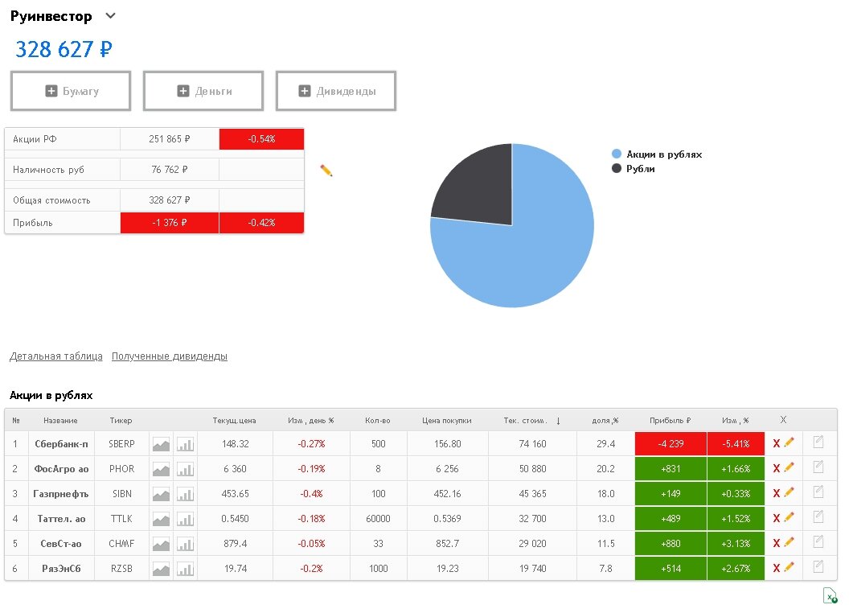Export table with Excel icon
Image resolution: width=853 pixels, height=609 pixels.
click(x=830, y=596)
